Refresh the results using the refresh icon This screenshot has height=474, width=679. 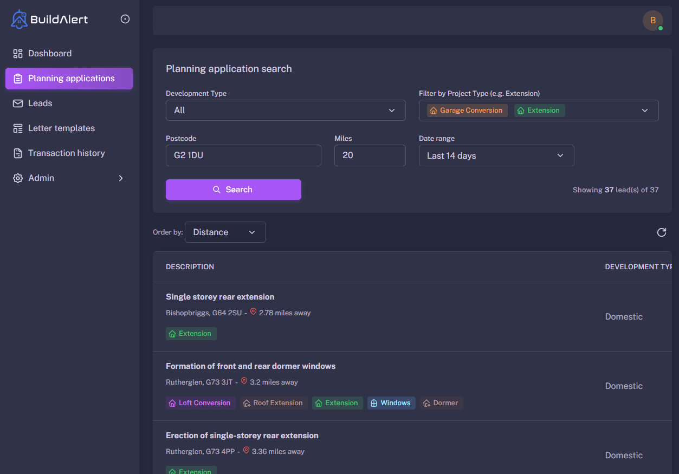coord(661,232)
